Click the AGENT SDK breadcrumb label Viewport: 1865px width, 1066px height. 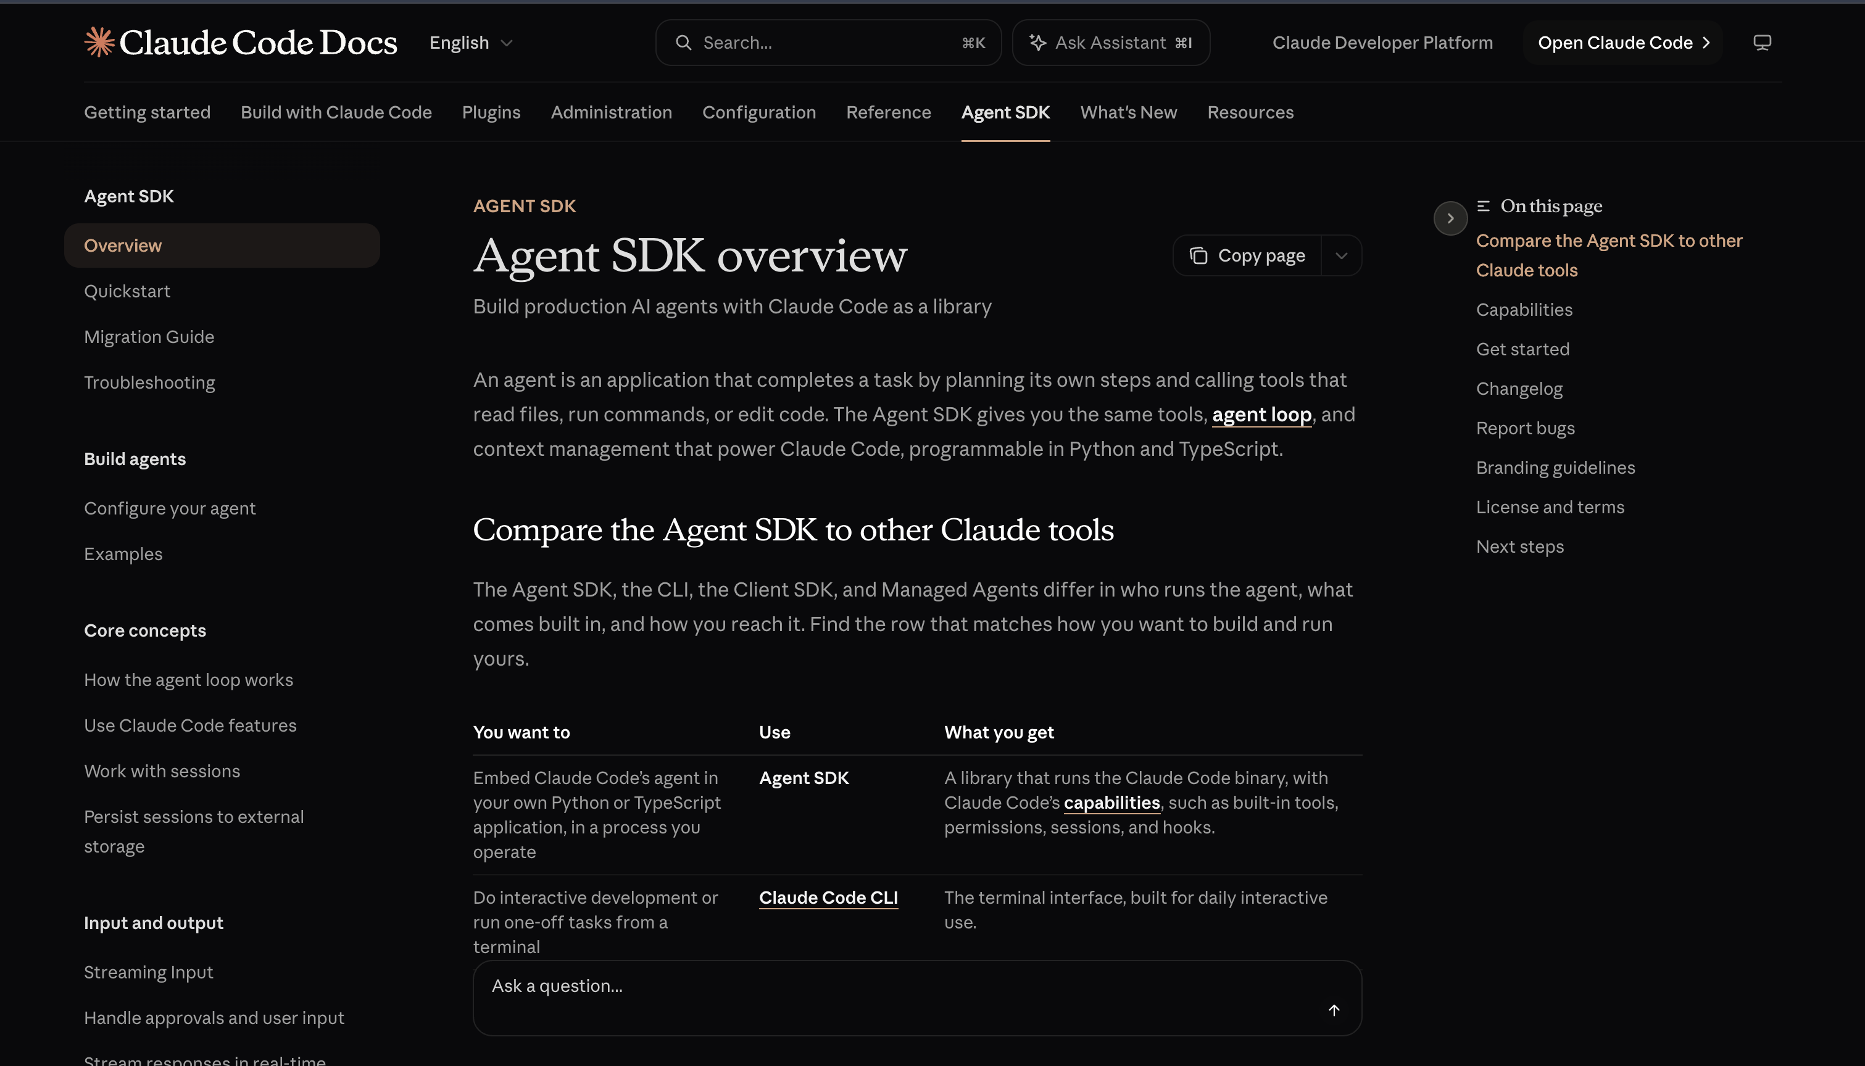[x=525, y=205]
